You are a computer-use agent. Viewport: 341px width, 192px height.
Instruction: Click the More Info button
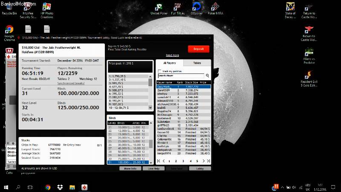[130, 169]
